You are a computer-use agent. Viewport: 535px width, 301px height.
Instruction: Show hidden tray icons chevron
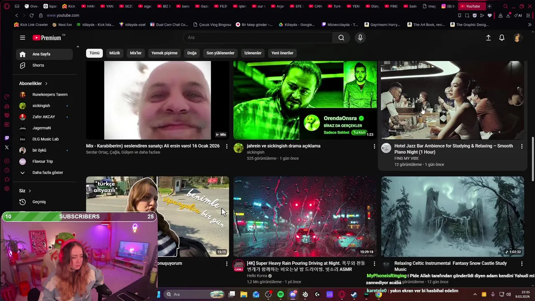[475, 294]
